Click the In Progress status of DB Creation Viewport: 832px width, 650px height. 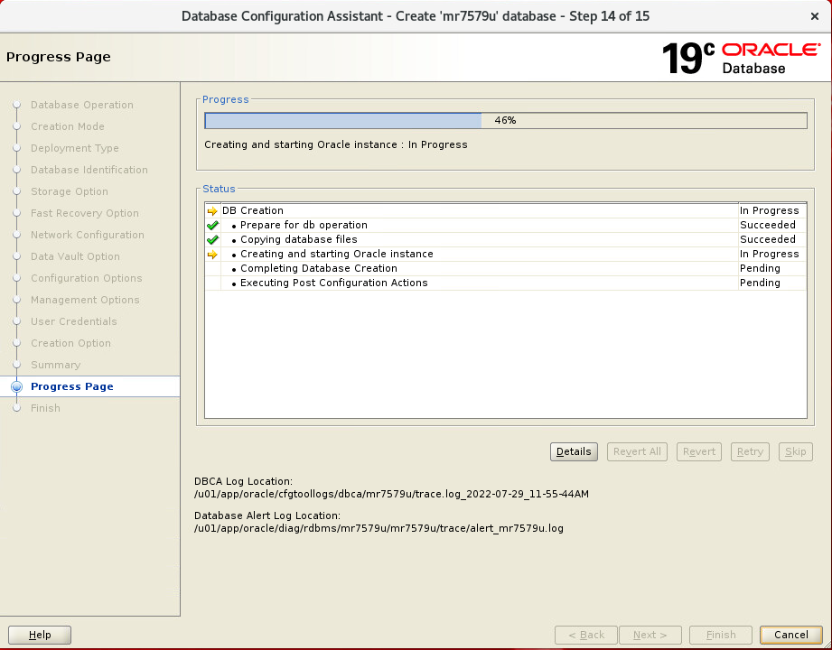point(770,210)
